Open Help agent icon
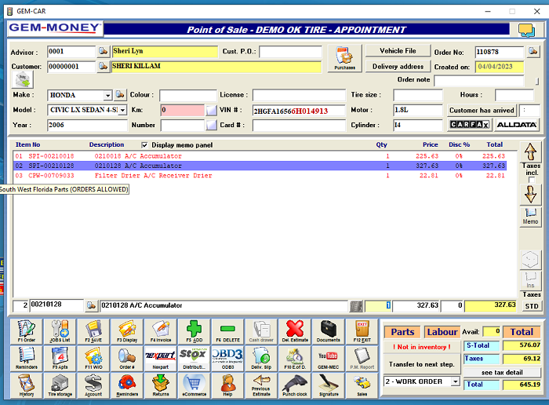The width and height of the screenshot is (549, 405). 227,385
